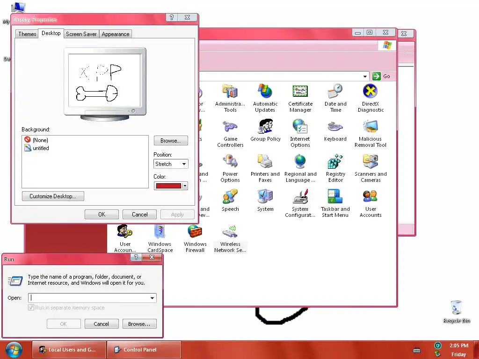Select the Desktop tab
Image resolution: width=479 pixels, height=359 pixels.
[51, 33]
